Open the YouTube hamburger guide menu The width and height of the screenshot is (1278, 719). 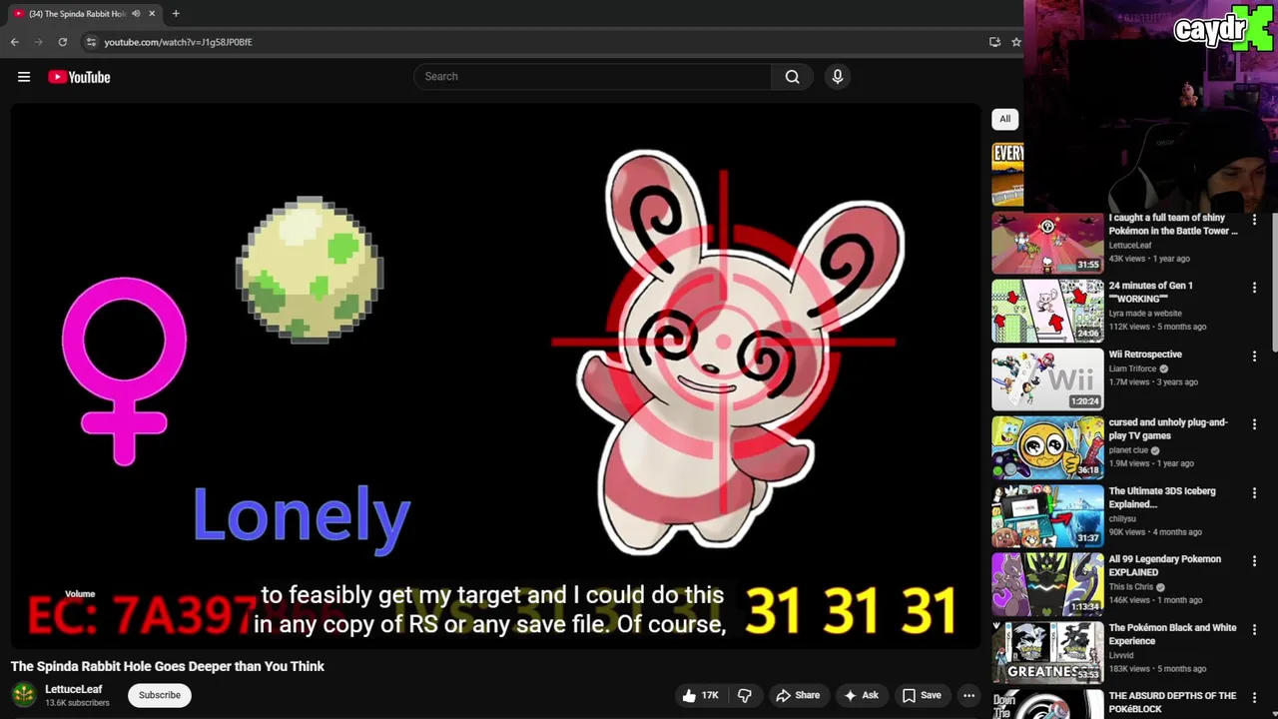pyautogui.click(x=24, y=77)
